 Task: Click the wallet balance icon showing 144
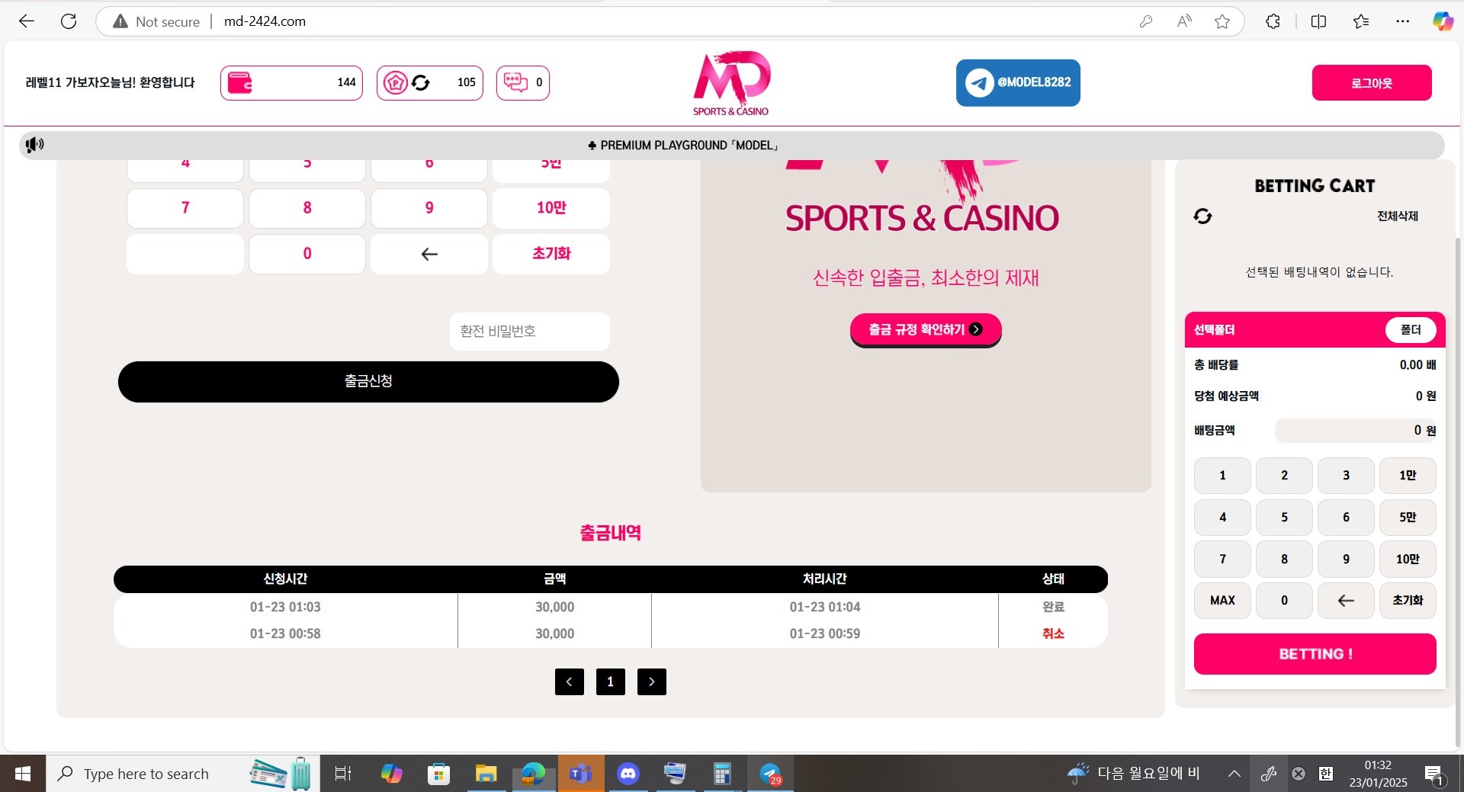(x=240, y=82)
